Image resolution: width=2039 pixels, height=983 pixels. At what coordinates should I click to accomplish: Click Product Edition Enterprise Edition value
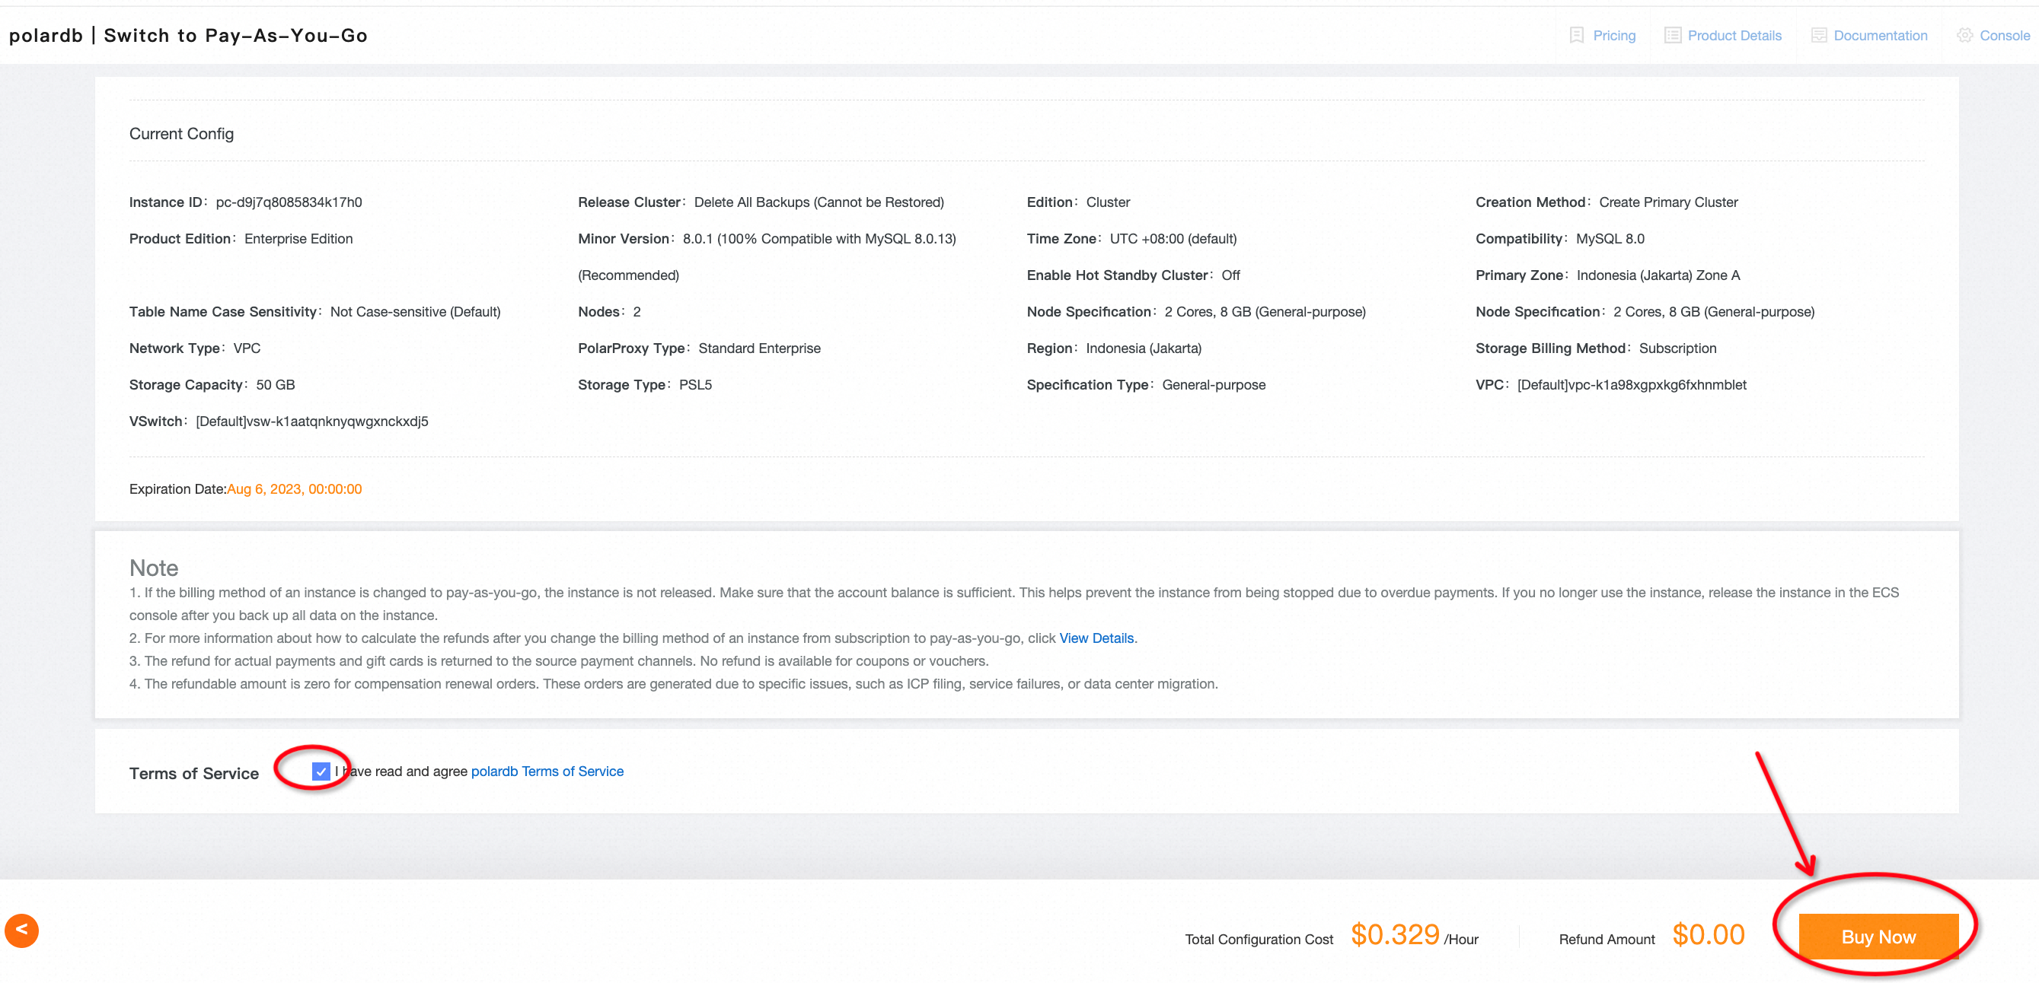tap(298, 239)
